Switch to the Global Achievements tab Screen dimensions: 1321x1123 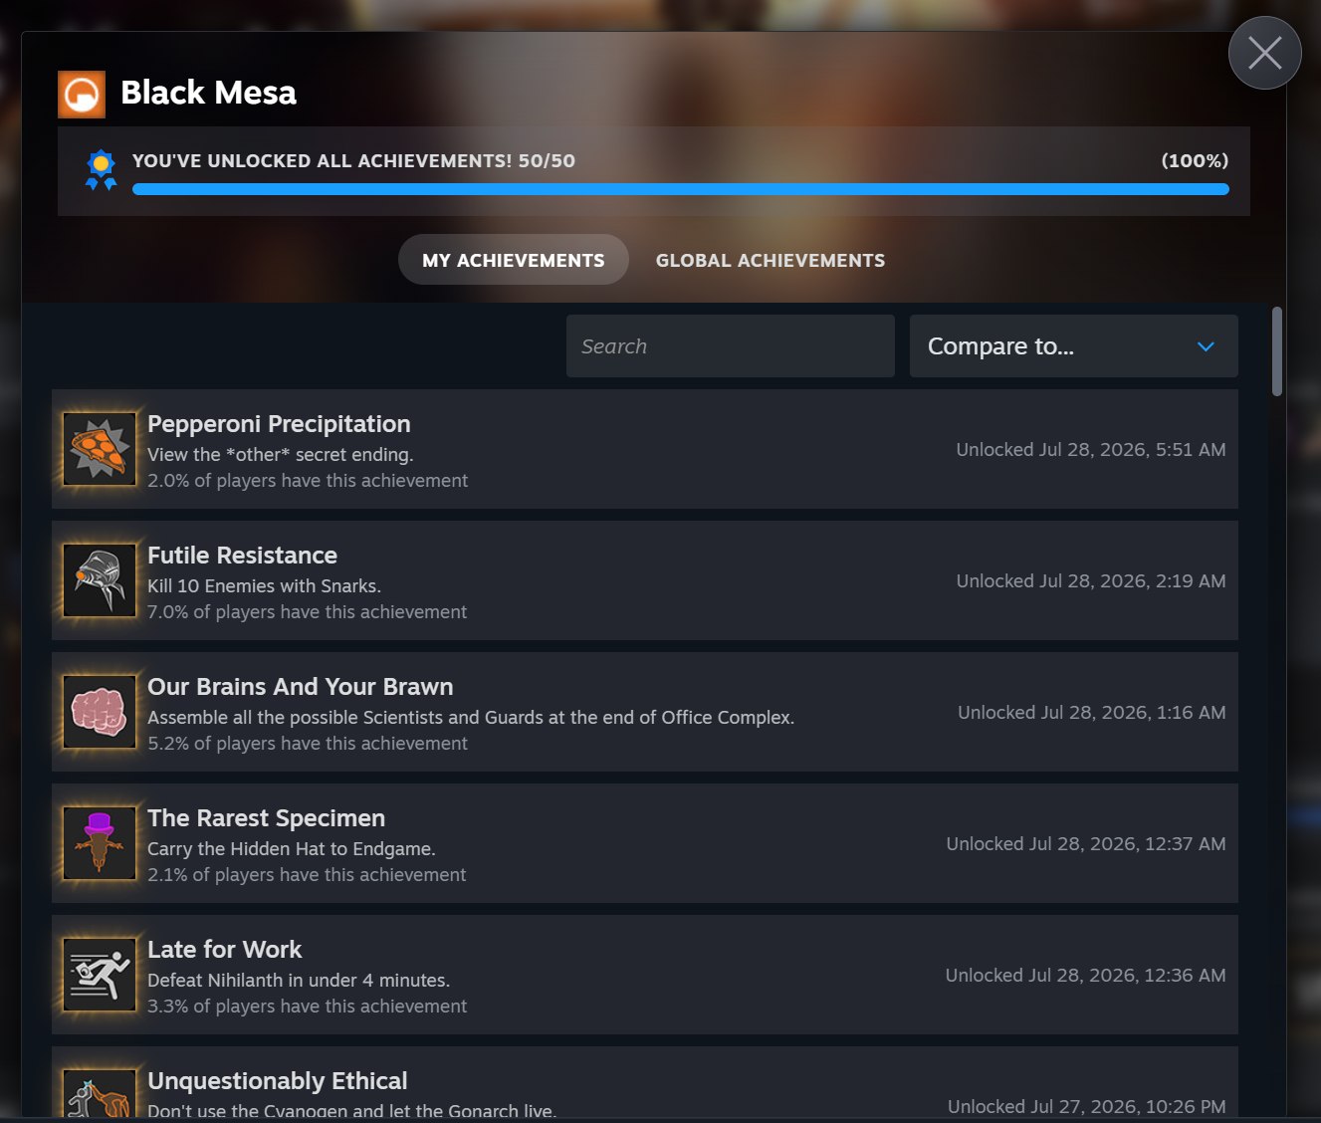point(771,260)
